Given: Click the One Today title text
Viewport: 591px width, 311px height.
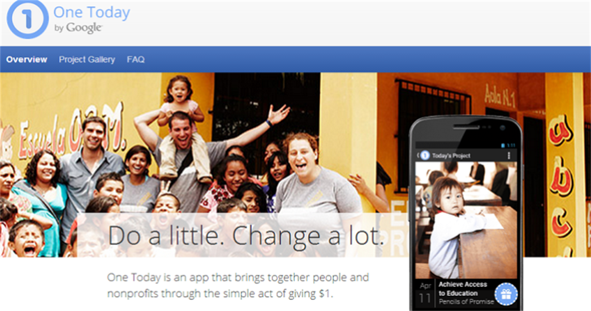Looking at the screenshot, I should (x=91, y=12).
